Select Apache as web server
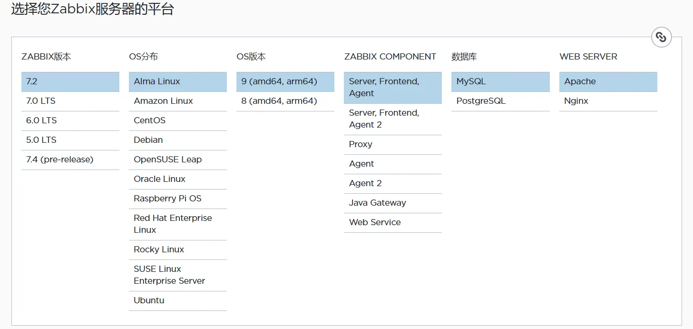The image size is (693, 329). (x=608, y=81)
